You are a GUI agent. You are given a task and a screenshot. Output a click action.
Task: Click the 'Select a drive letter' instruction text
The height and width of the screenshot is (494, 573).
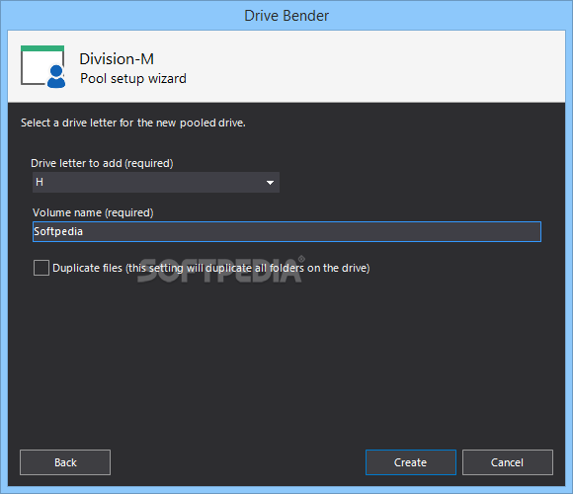coord(133,123)
